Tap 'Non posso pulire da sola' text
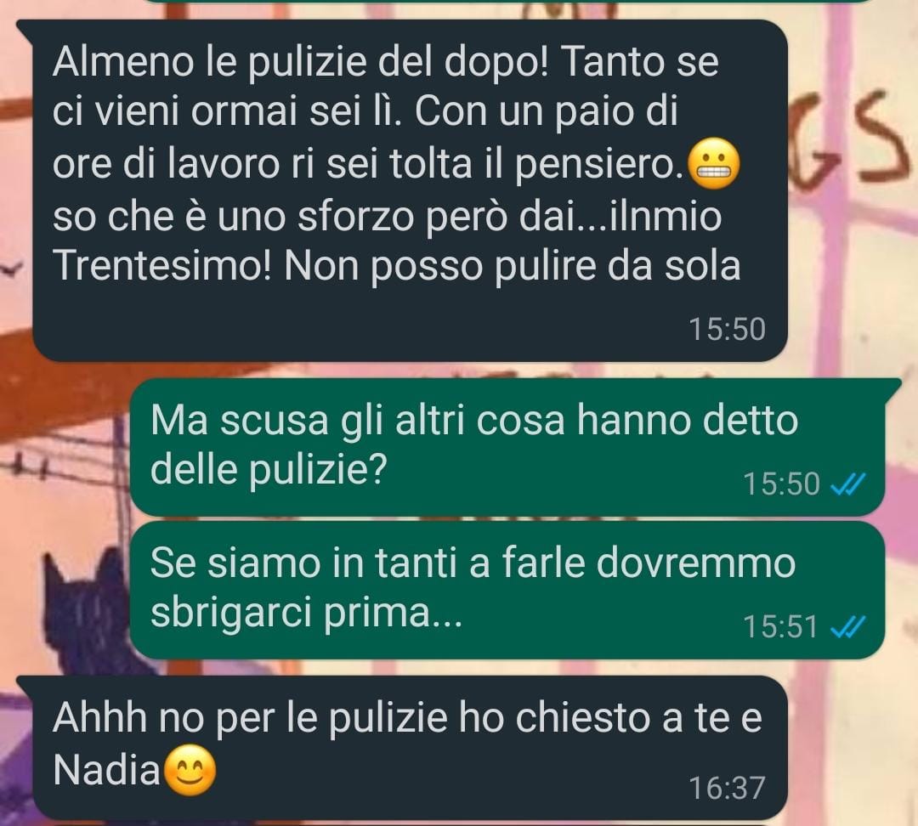 (x=513, y=267)
